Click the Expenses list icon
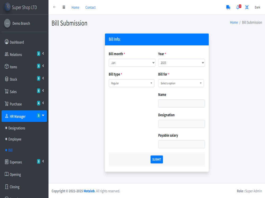This screenshot has width=265, height=198. pyautogui.click(x=7, y=162)
